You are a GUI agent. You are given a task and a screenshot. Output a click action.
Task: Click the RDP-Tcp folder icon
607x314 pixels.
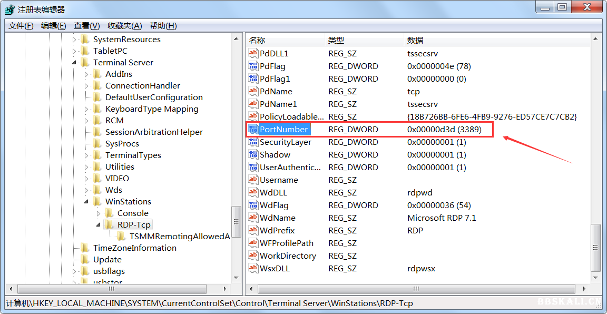[110, 225]
